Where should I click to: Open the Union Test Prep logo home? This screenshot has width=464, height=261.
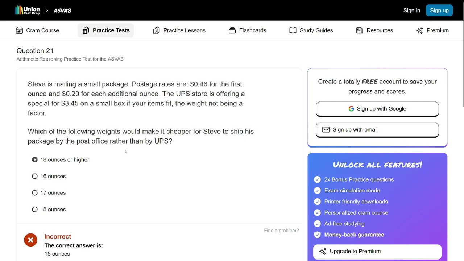tap(28, 11)
